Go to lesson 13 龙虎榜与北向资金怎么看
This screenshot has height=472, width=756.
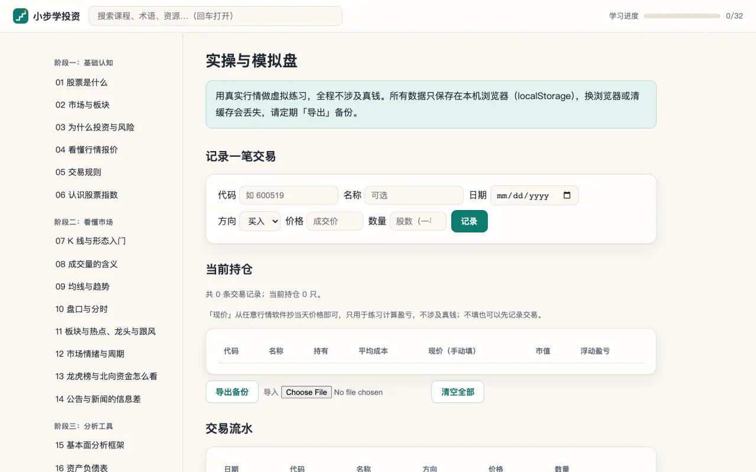[x=106, y=376]
